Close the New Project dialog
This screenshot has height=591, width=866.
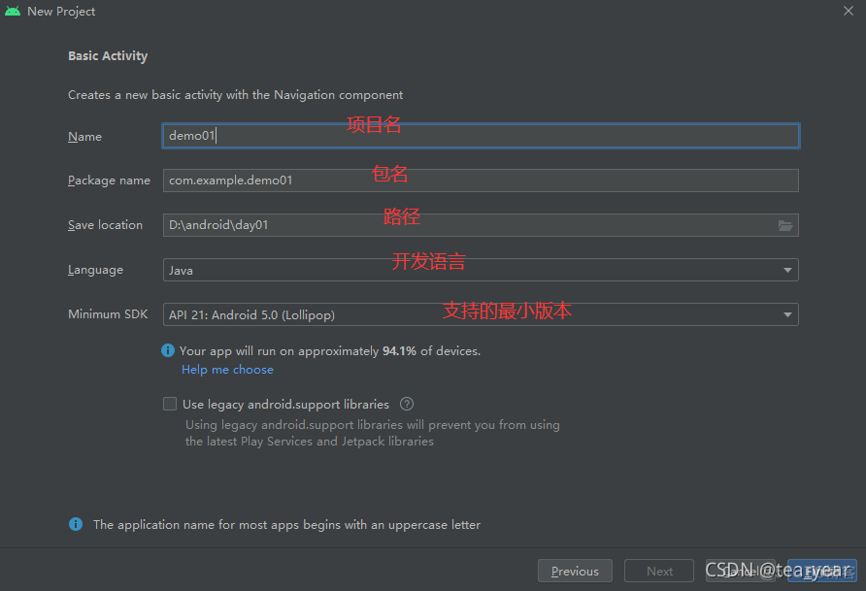[x=849, y=11]
